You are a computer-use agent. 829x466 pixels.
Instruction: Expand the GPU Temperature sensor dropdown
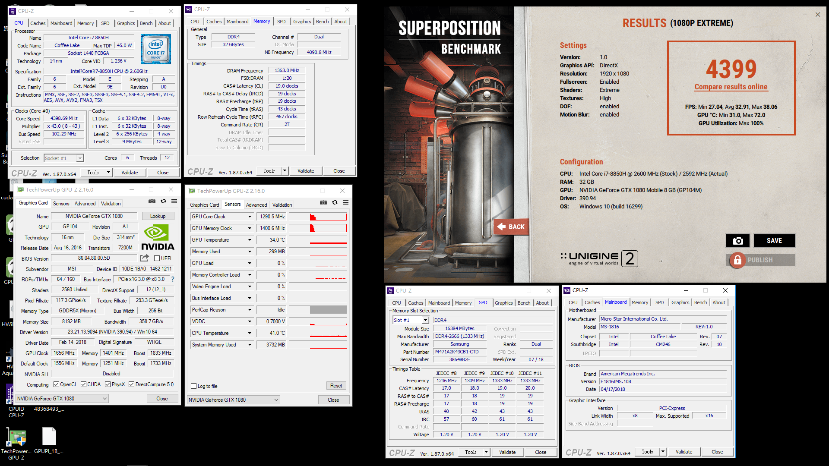[x=249, y=240]
